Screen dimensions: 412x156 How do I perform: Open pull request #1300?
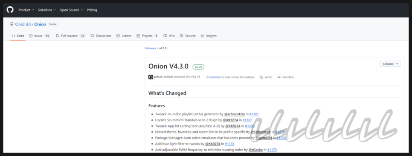[x=250, y=126]
